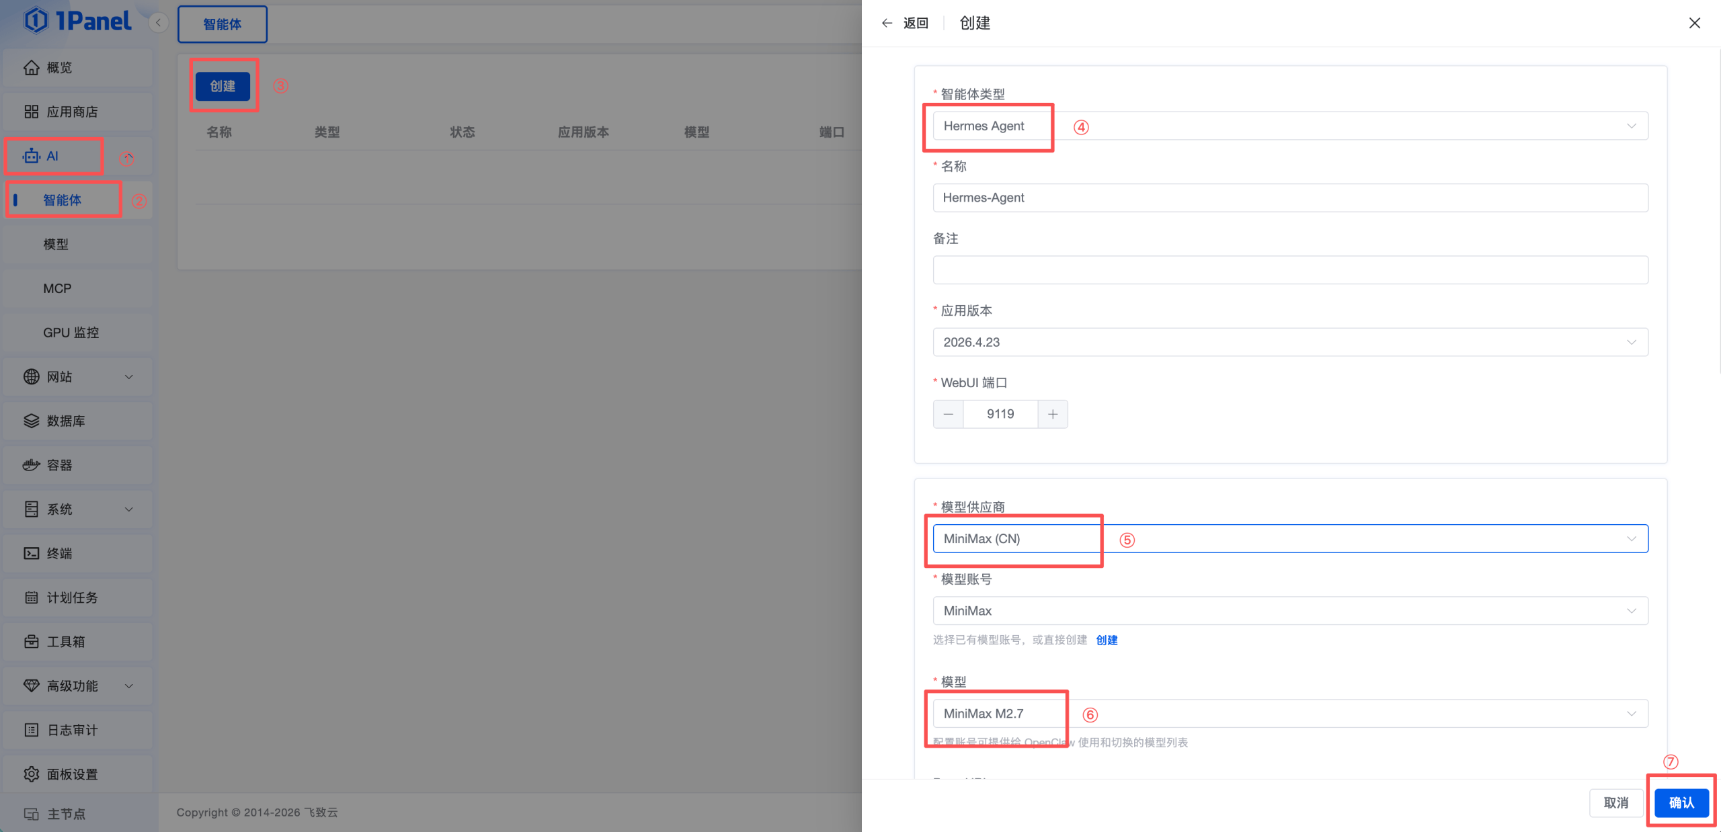Viewport: 1721px width, 832px height.
Task: Click the 创建 link beside model account
Action: [1107, 640]
